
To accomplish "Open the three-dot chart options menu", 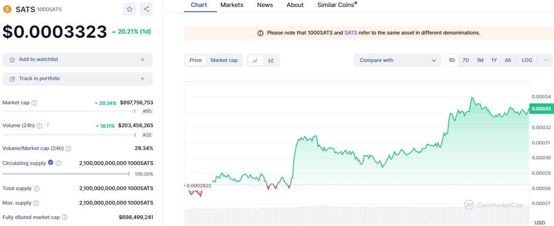I will coord(546,60).
